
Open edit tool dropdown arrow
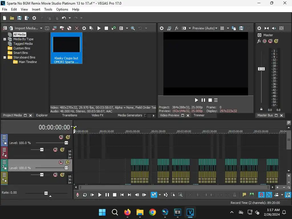pos(160,195)
